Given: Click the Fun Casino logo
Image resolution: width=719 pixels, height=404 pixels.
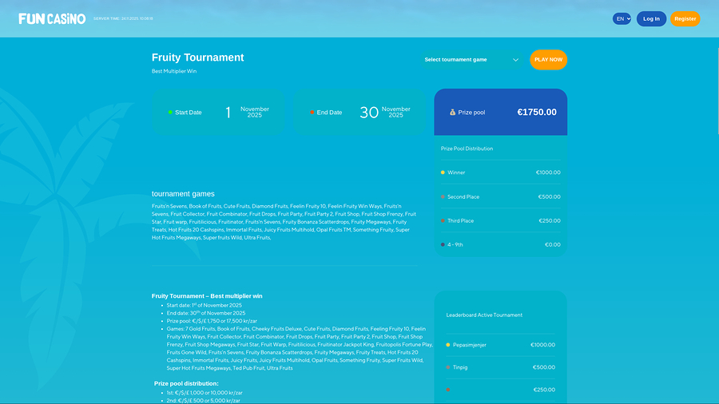Looking at the screenshot, I should 52,18.
